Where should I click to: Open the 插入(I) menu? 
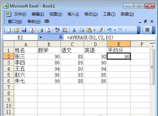point(73,14)
